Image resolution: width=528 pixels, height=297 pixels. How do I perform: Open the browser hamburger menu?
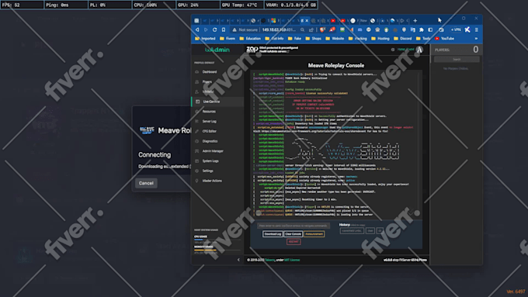point(477,29)
